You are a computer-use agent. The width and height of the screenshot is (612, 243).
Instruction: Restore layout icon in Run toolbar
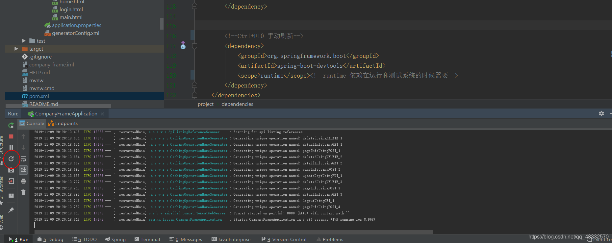tap(11, 196)
